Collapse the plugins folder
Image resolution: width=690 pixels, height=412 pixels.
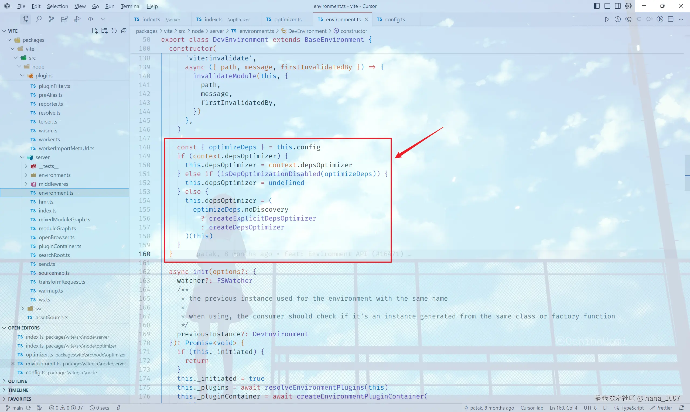[44, 75]
